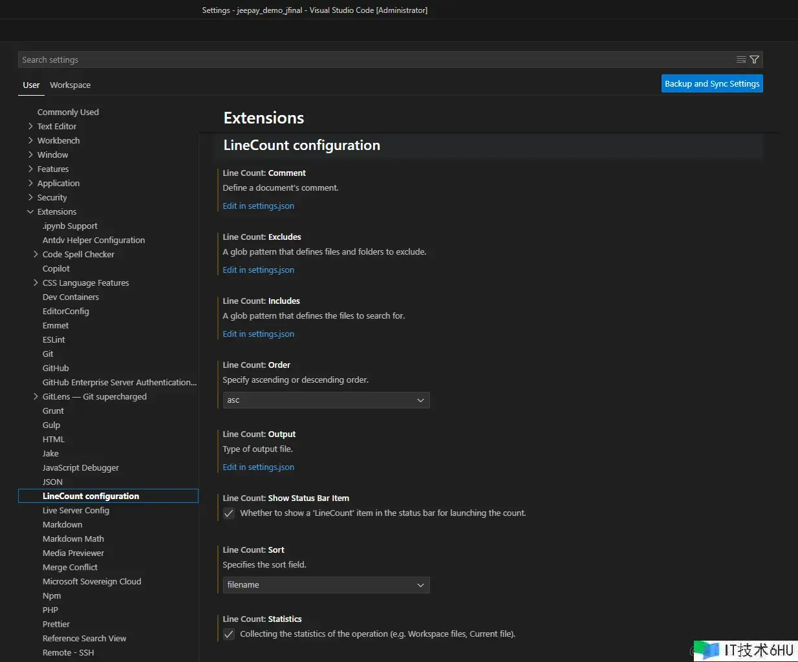Viewport: 798px width, 662px height.
Task: Expand the Security section chevron
Action: 30,197
